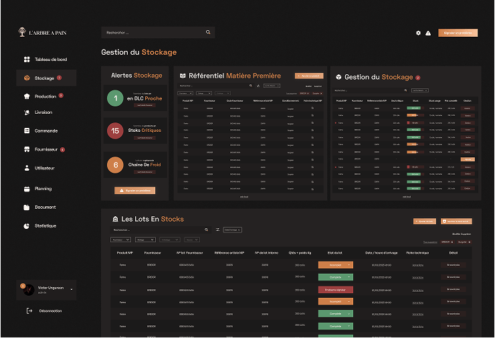Click the Livraison delivery icon in sidebar

[27, 112]
